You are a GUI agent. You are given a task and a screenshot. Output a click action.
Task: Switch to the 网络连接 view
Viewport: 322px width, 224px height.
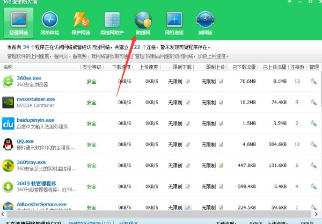174,23
